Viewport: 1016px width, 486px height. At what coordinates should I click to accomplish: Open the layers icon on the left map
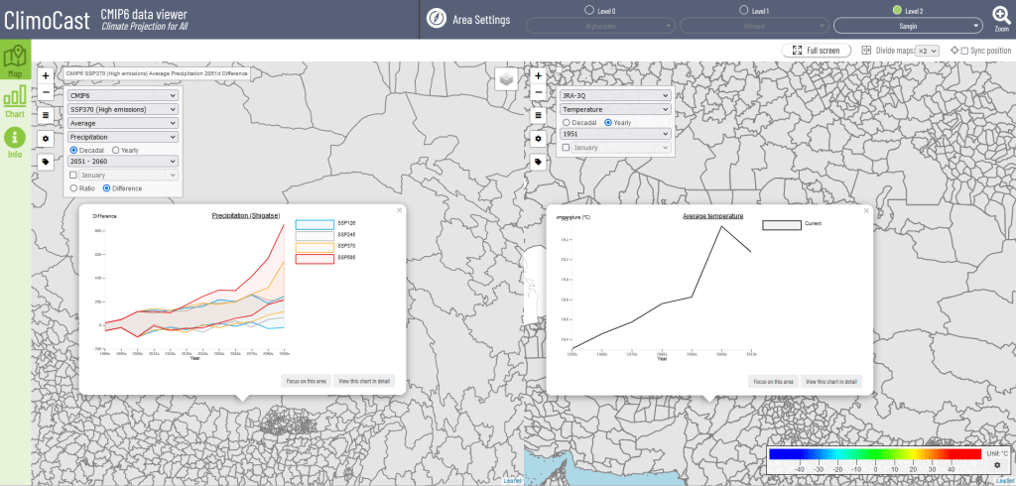pos(506,79)
